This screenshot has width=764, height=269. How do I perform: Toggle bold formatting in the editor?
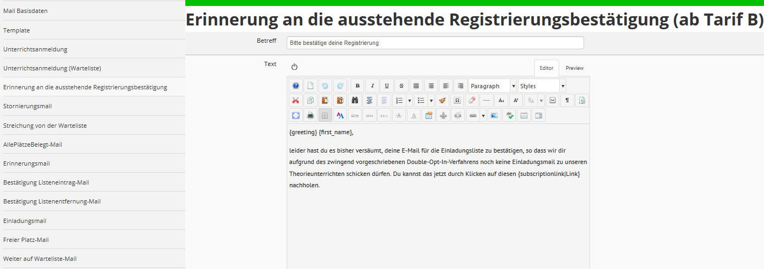(357, 86)
